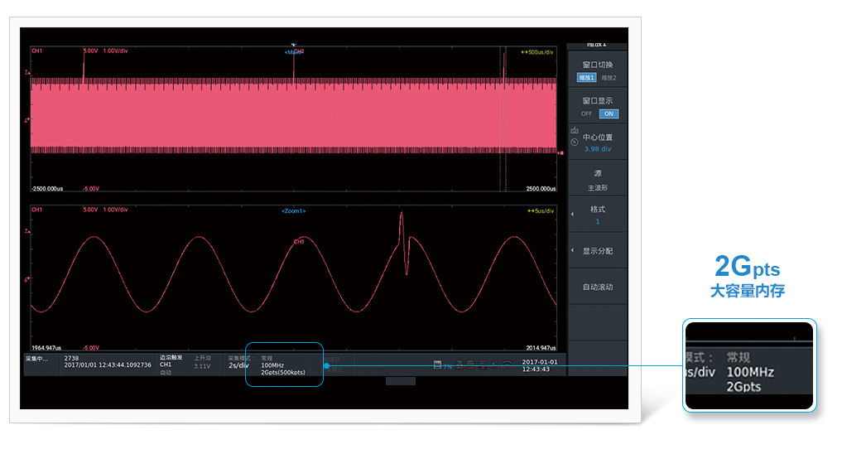Expand the 格式 format option
This screenshot has height=449, width=842.
pyautogui.click(x=598, y=215)
